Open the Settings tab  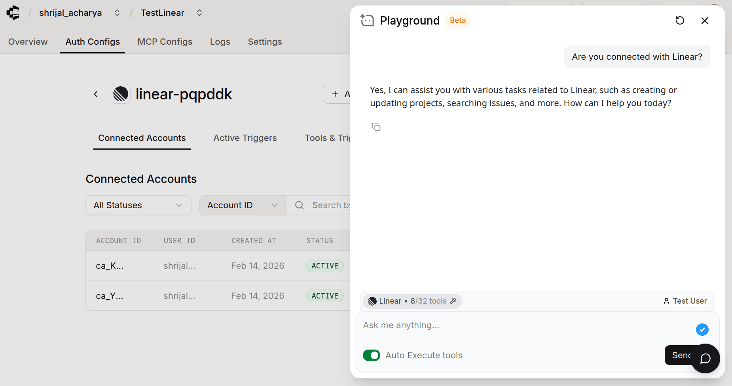pyautogui.click(x=265, y=42)
